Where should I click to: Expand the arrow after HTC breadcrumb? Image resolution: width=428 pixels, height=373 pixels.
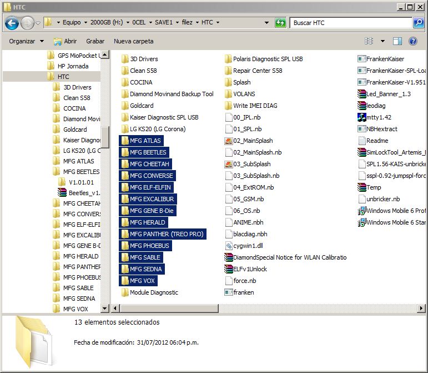(x=218, y=22)
